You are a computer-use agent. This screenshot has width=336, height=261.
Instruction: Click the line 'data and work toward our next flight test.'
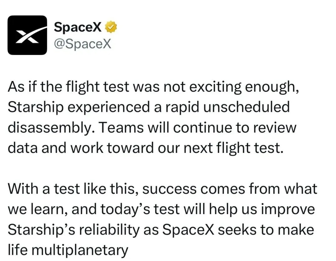click(146, 148)
